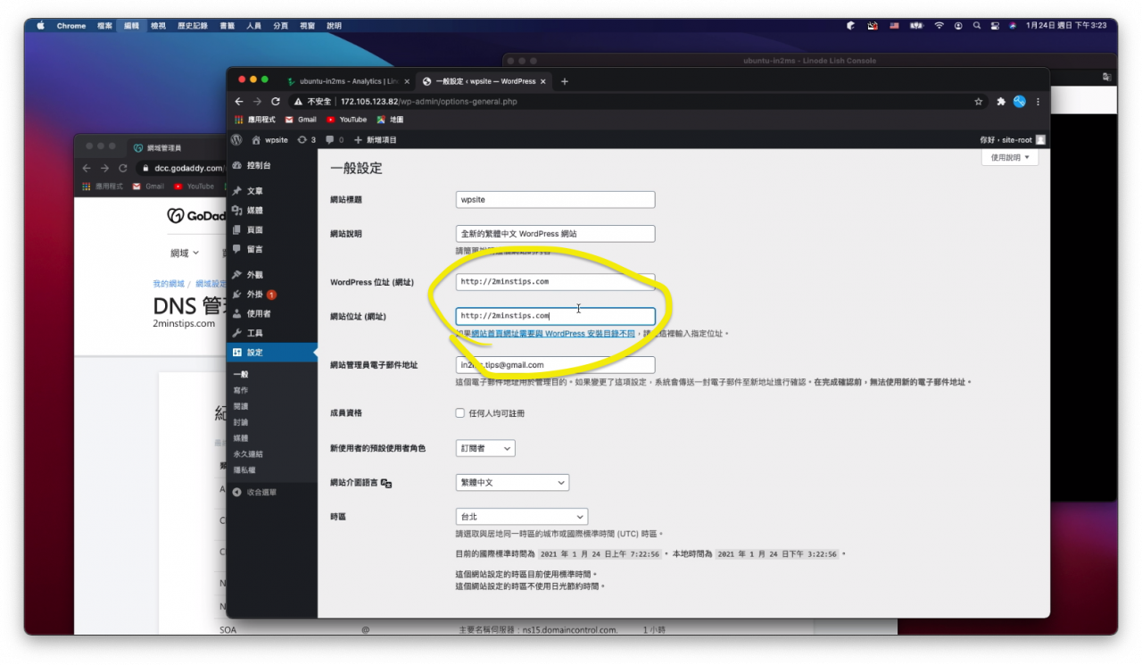Viewport: 1142px width, 665px height.
Task: Open Control Center in menu bar
Action: [x=995, y=26]
